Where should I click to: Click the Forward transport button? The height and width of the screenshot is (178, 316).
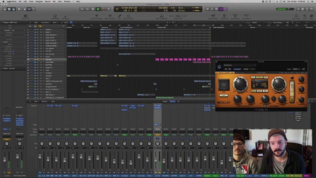[87, 9]
